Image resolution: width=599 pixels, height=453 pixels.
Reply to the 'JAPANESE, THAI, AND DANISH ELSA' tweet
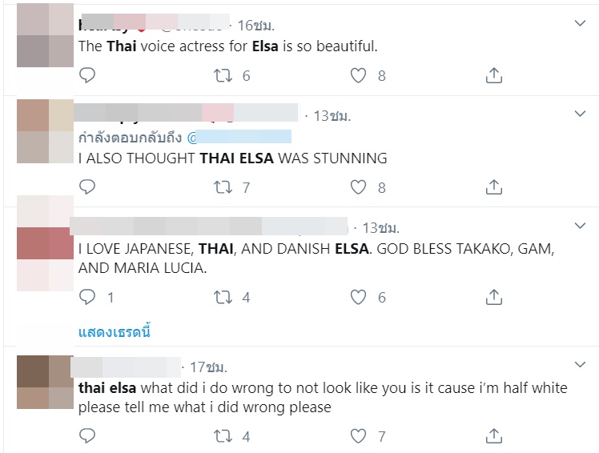[x=87, y=298]
